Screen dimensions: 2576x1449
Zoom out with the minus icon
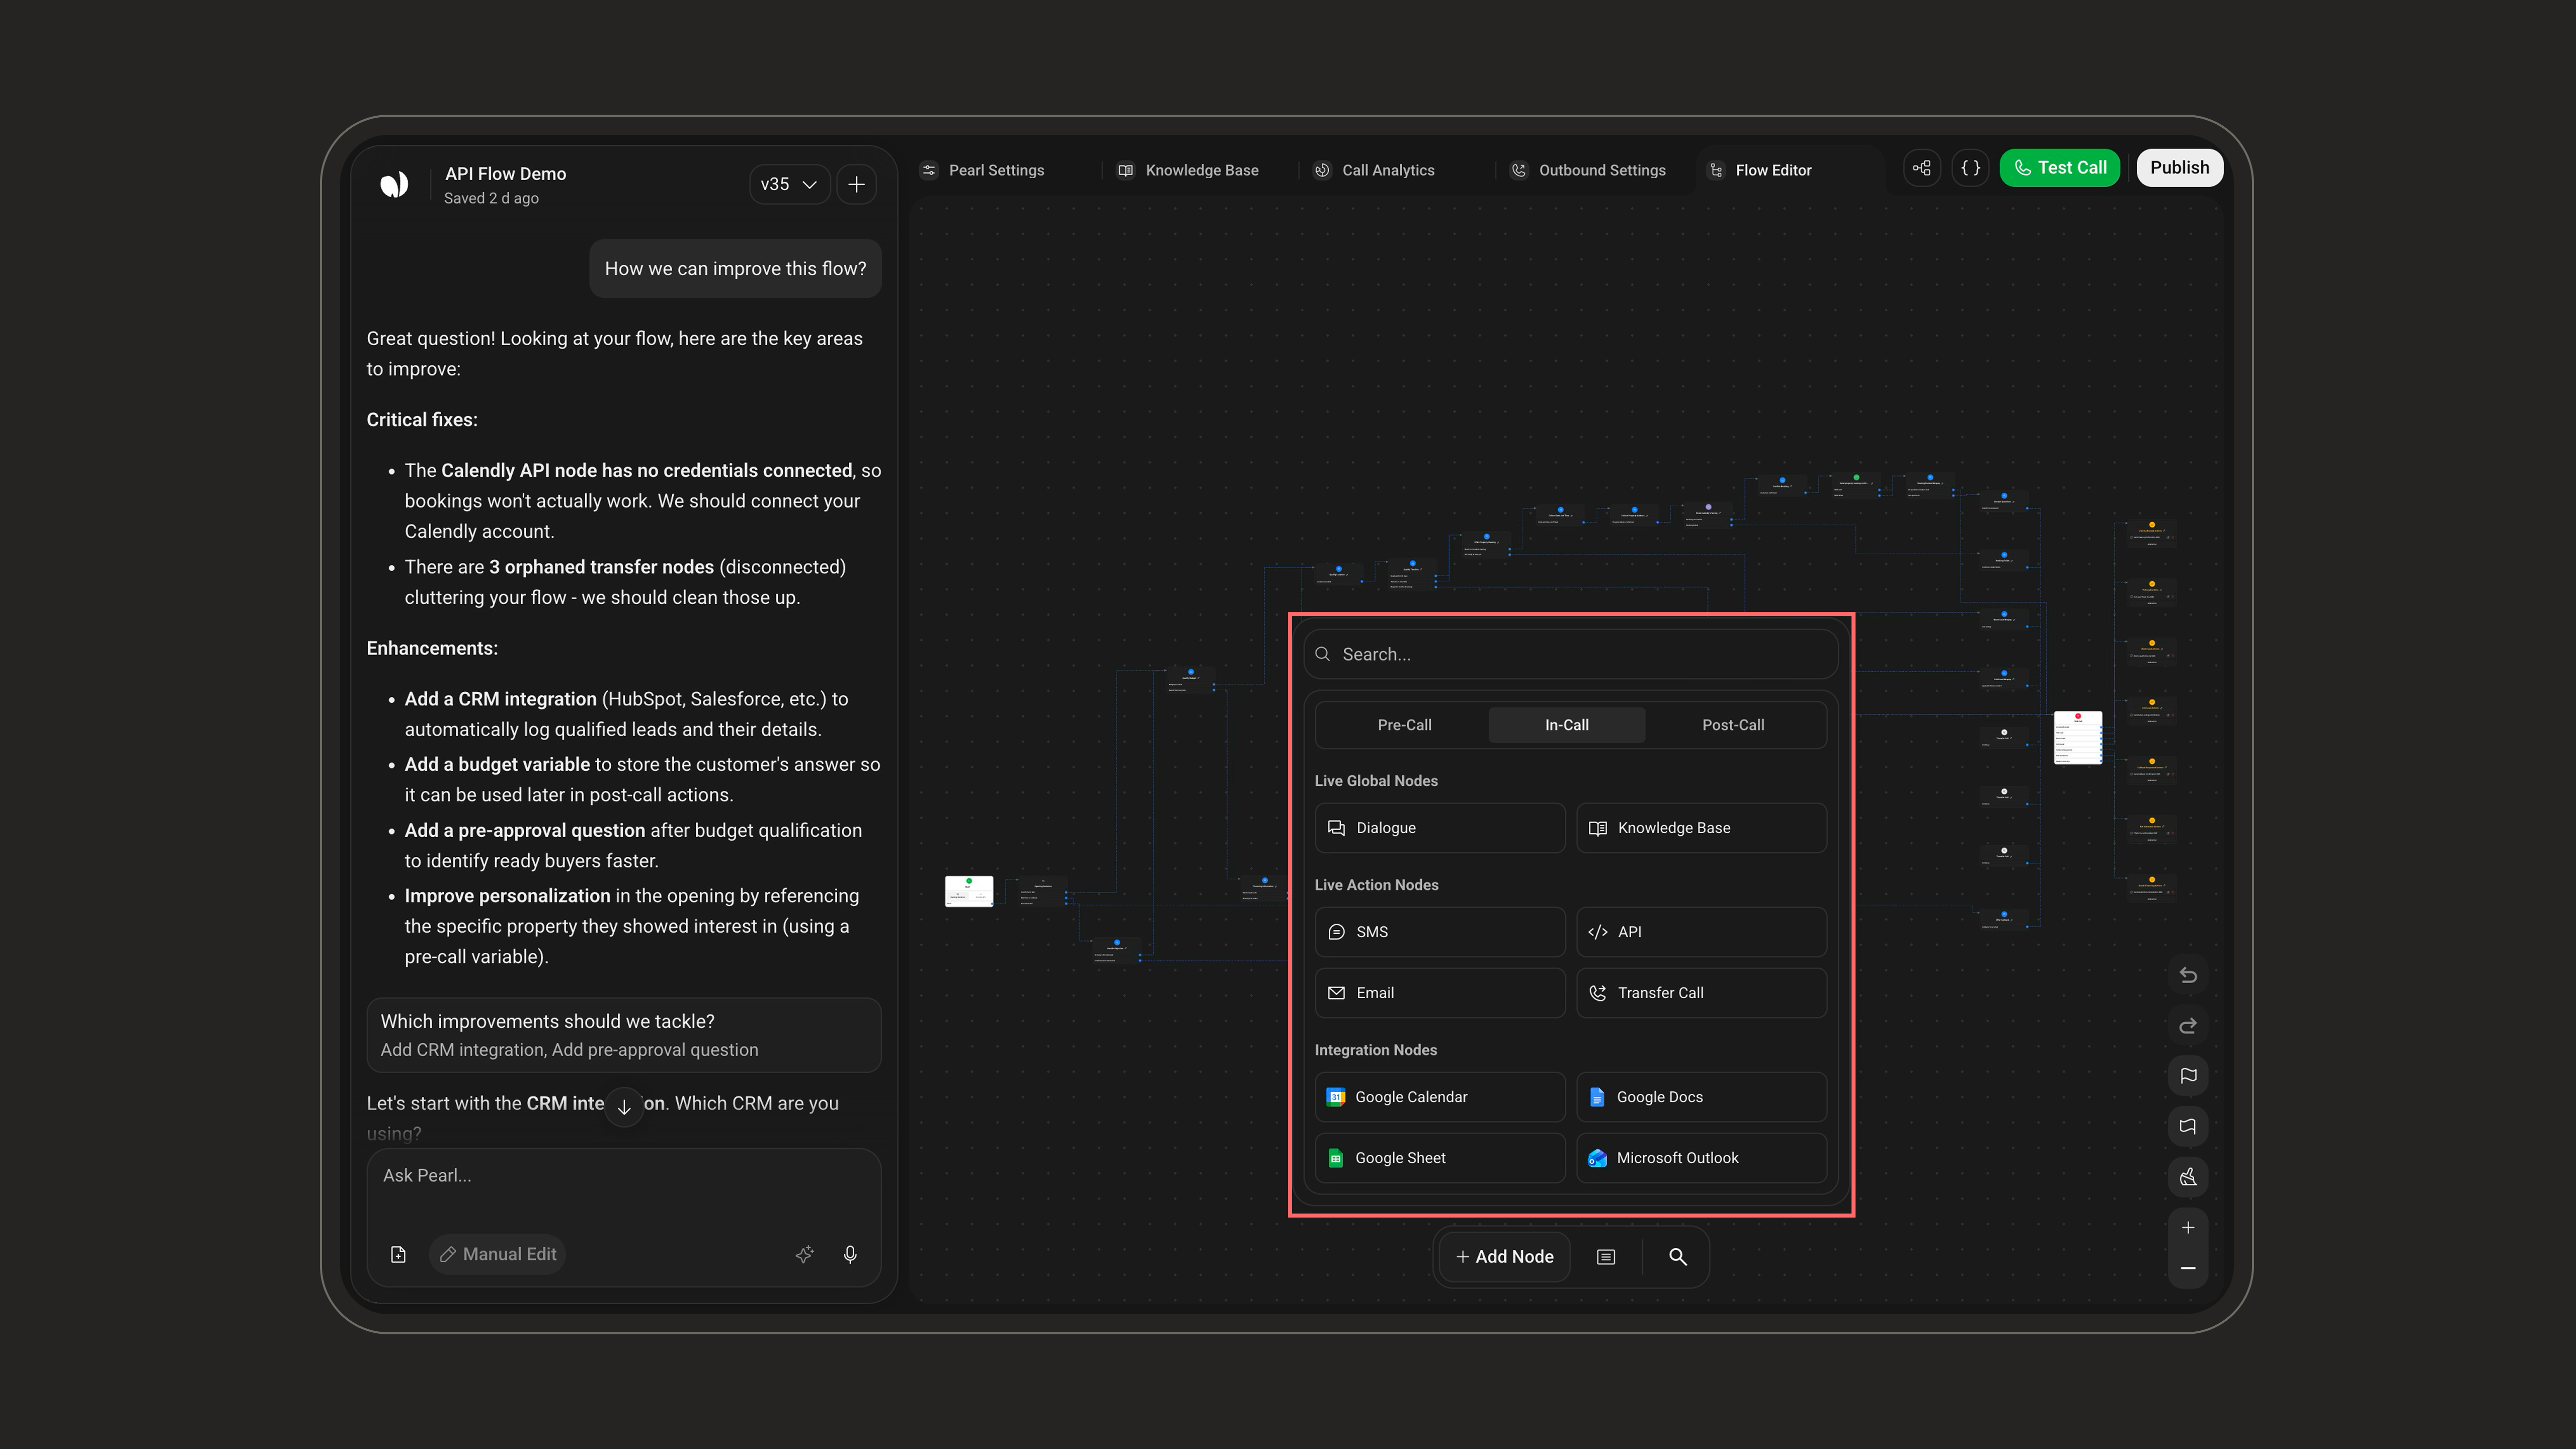click(x=2188, y=1268)
